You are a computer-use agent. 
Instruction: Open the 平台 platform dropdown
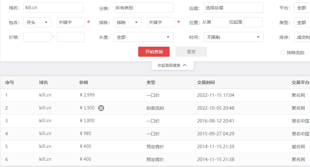pyautogui.click(x=302, y=8)
